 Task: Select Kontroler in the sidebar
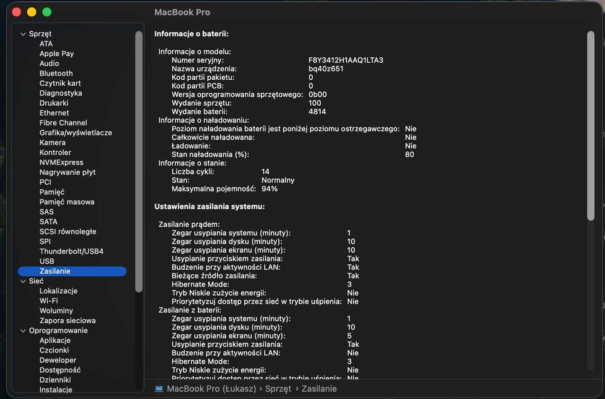[55, 153]
